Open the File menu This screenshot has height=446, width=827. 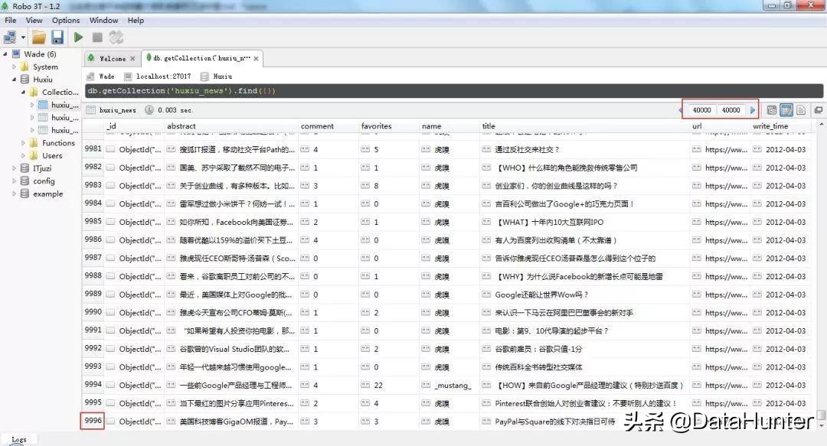pos(11,20)
